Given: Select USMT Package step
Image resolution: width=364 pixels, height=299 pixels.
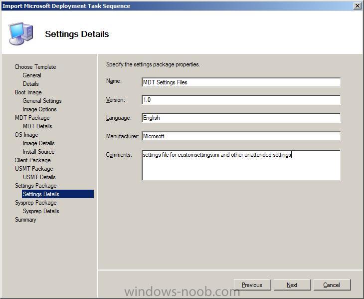Looking at the screenshot, I should (x=34, y=169).
